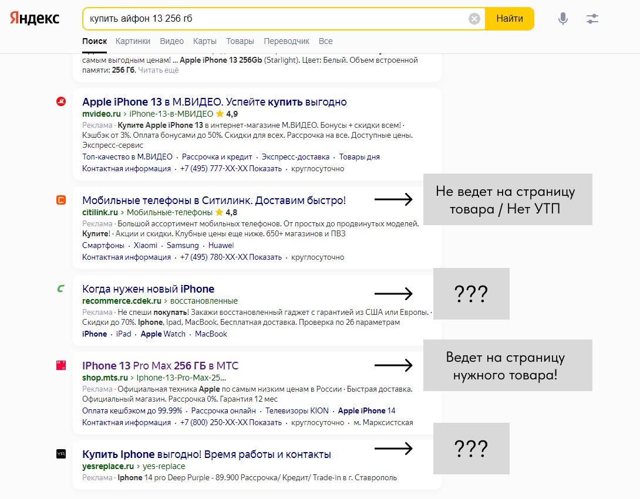Click the Citilink rating star

click(219, 212)
